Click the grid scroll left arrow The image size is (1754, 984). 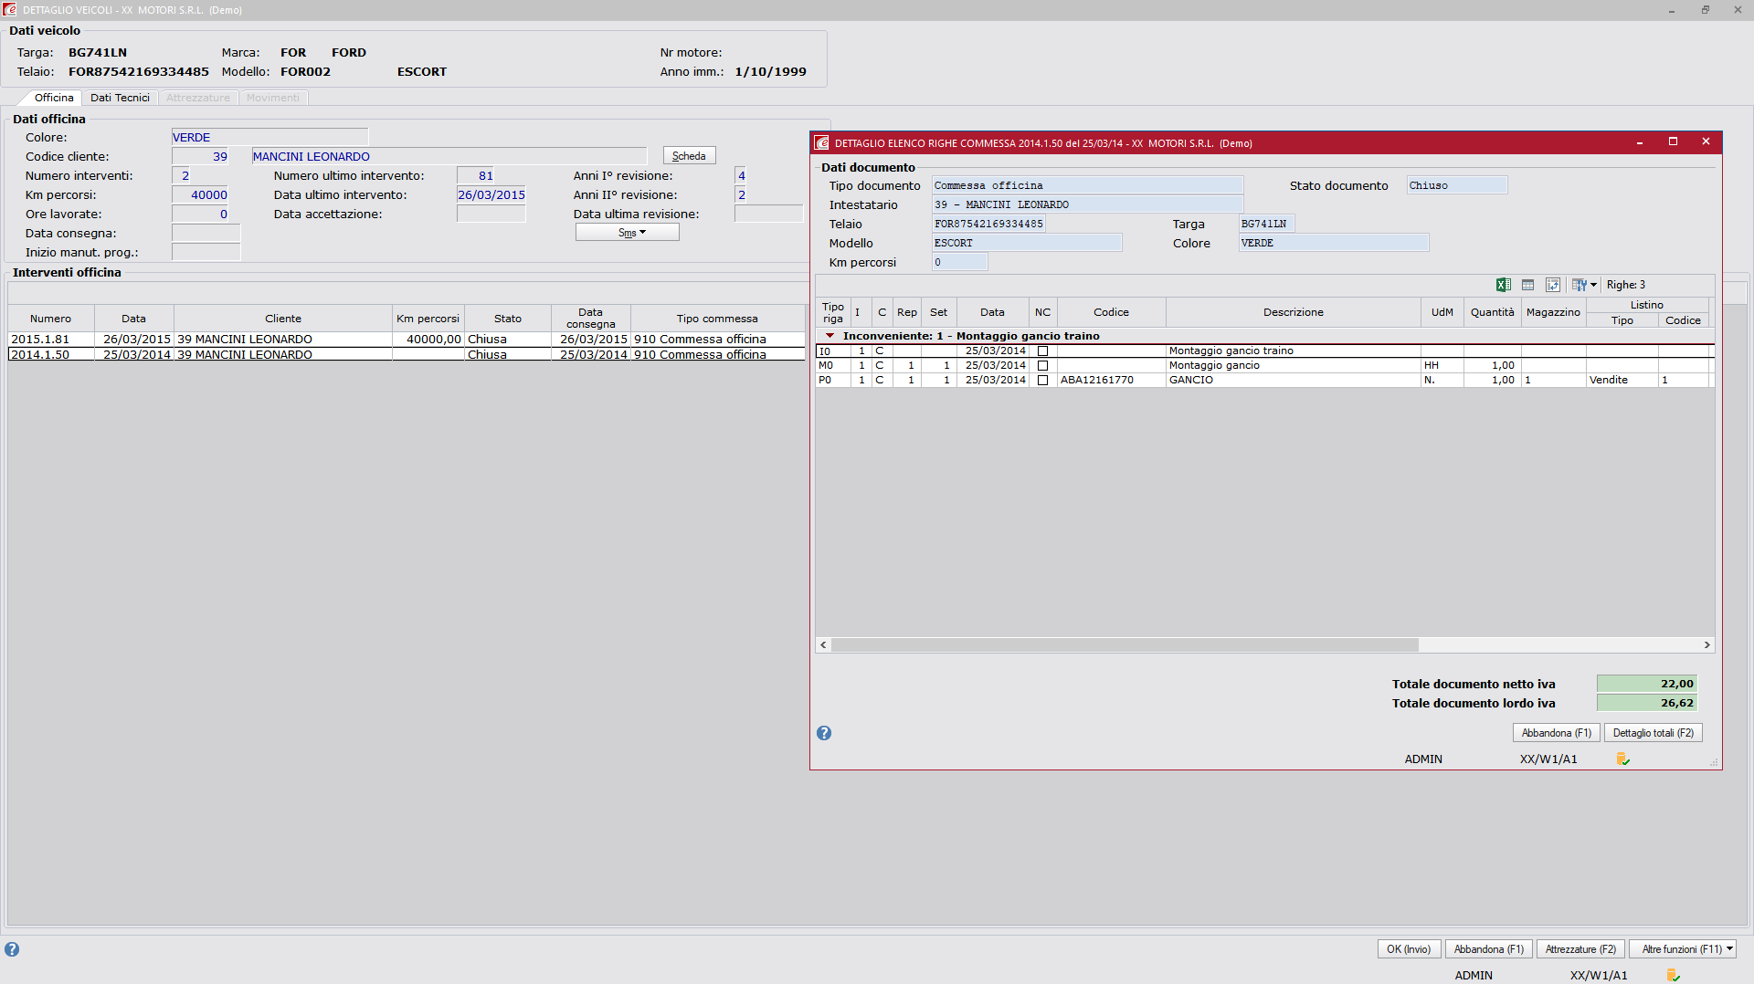pos(823,644)
